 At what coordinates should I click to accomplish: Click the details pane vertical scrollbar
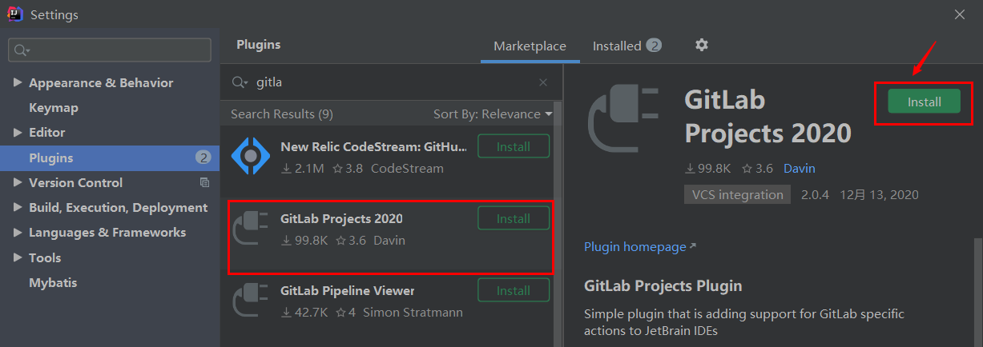tap(977, 292)
